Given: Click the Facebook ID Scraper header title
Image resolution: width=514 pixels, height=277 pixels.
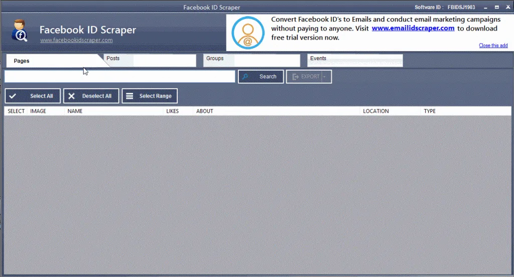Looking at the screenshot, I should (88, 30).
